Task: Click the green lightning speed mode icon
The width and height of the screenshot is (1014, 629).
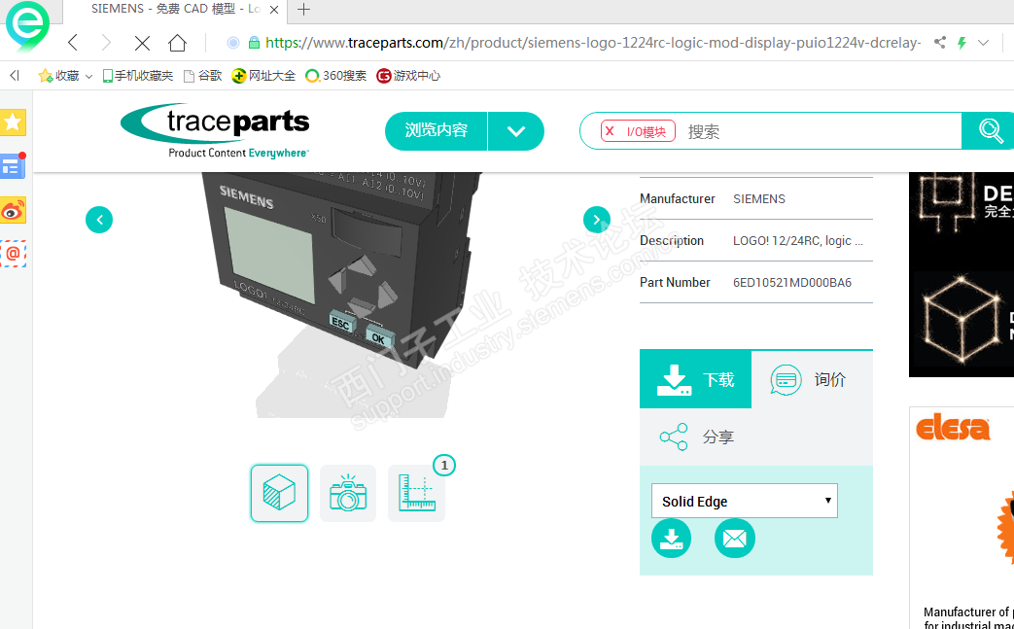Action: point(962,43)
